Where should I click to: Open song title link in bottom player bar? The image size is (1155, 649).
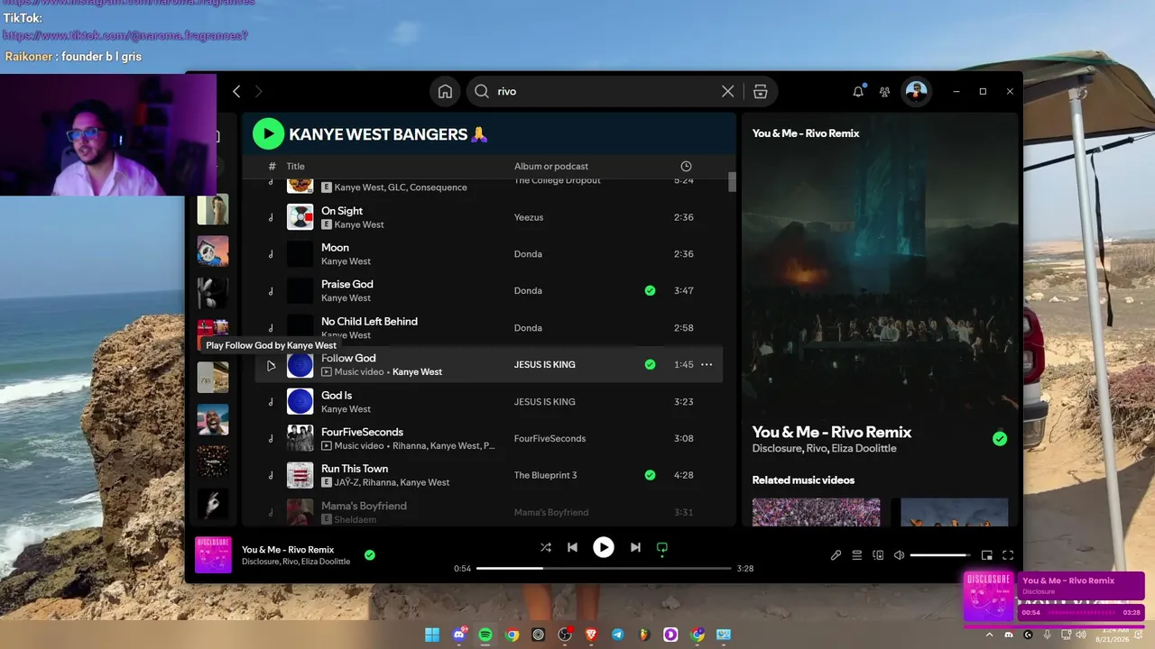point(288,550)
